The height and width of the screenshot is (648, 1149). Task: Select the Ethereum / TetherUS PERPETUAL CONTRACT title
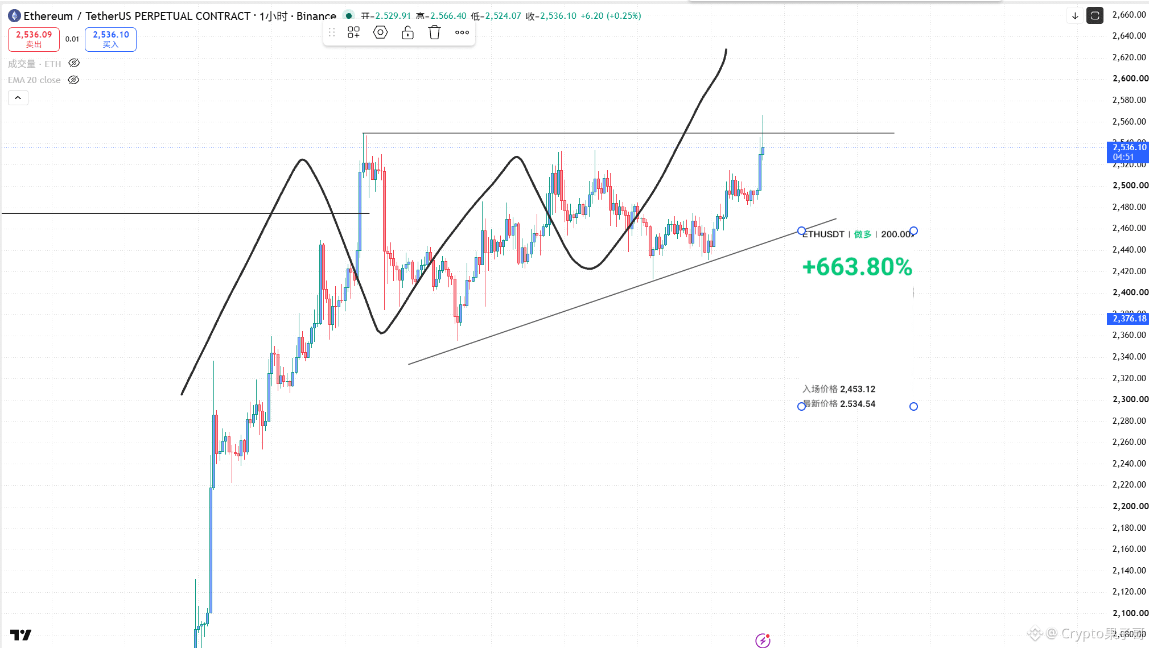[137, 16]
